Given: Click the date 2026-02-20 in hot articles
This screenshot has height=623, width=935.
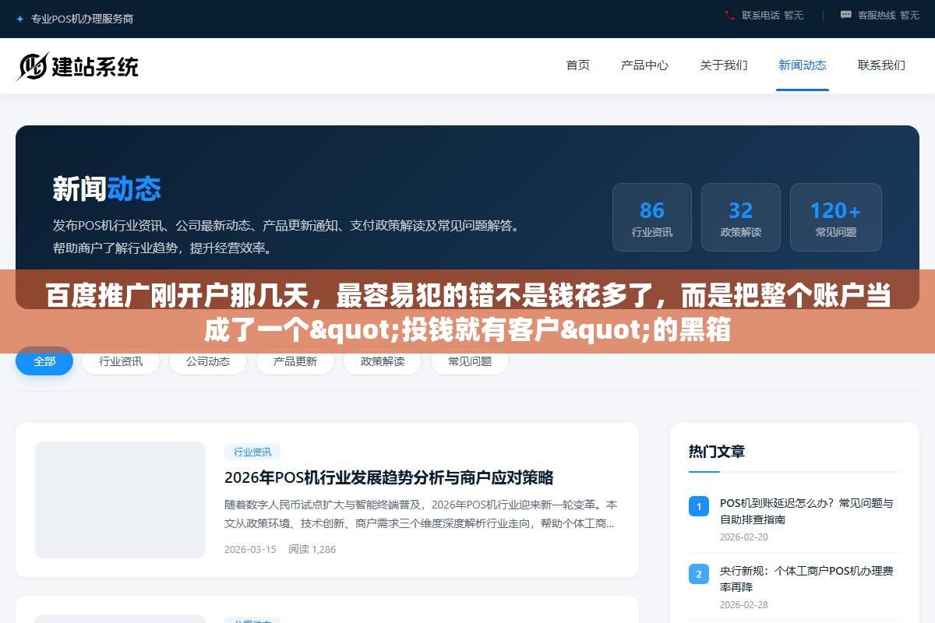Looking at the screenshot, I should click(744, 537).
